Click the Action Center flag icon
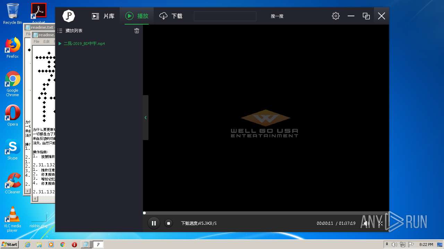The height and width of the screenshot is (249, 444). click(412, 245)
